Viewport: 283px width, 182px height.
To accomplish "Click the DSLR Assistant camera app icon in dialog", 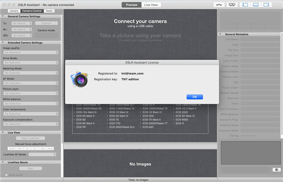I will (79, 79).
